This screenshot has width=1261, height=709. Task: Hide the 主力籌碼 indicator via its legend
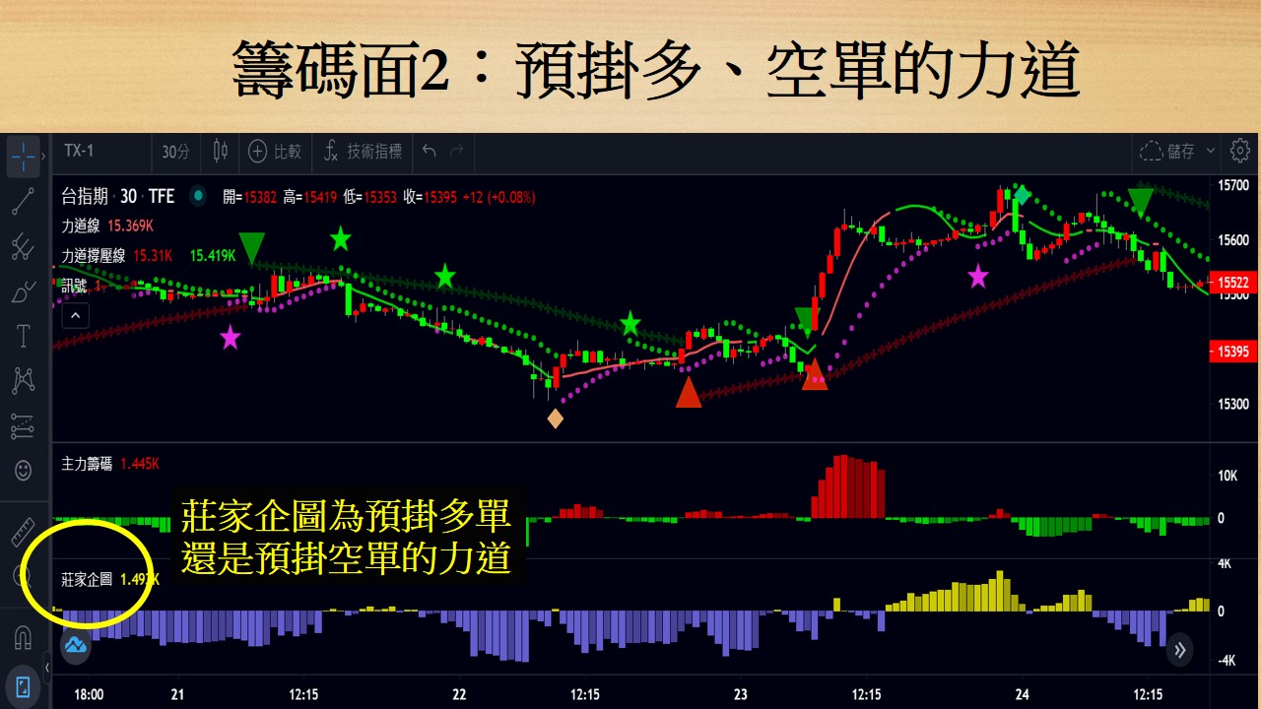89,464
